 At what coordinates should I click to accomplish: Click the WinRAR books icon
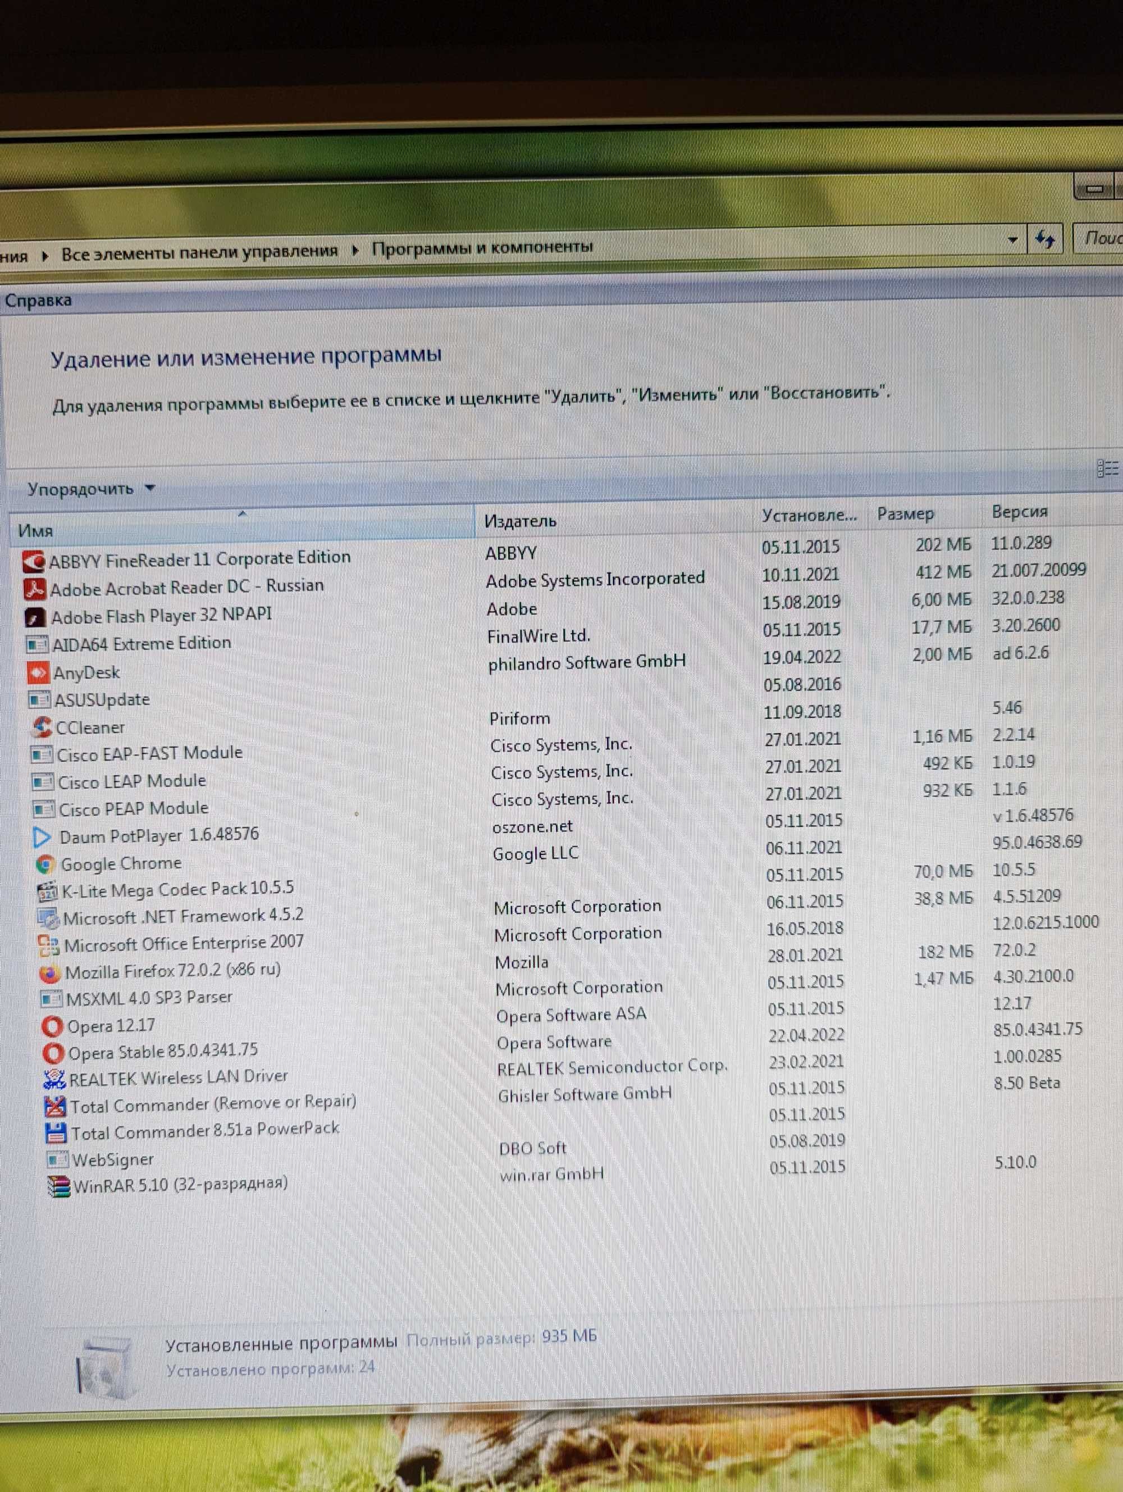(60, 1186)
